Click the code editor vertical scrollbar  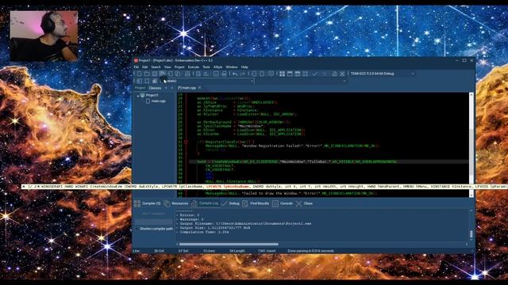point(471,145)
